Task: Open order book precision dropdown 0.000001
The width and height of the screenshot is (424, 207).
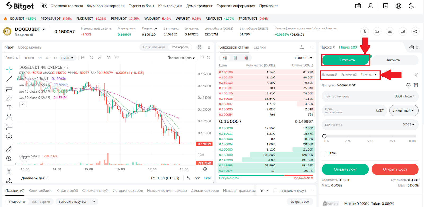Action: click(304, 58)
